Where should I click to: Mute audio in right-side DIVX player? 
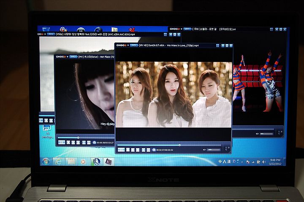click(x=257, y=134)
